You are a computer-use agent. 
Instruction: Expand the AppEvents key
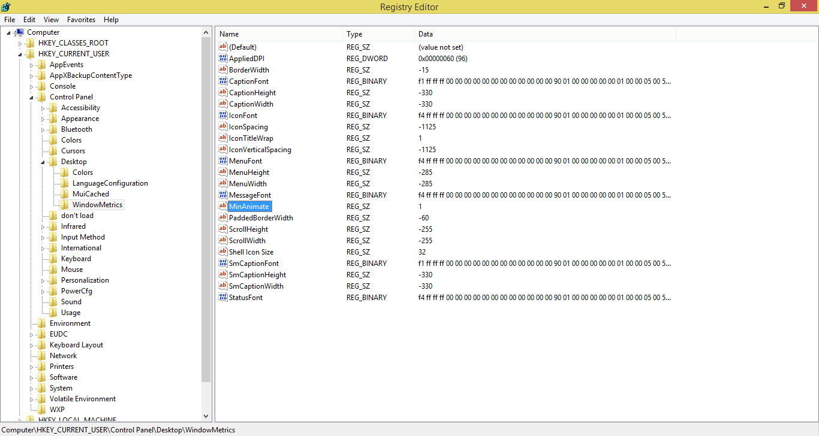[31, 65]
